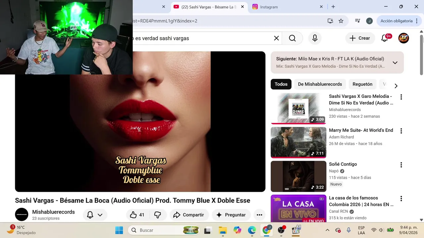
Task: Open a new browser tab
Action: (333, 7)
